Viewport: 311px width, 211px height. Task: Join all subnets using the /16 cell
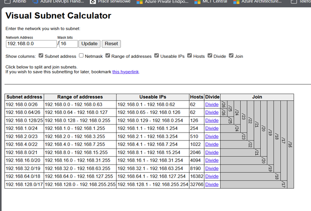coord(290,144)
